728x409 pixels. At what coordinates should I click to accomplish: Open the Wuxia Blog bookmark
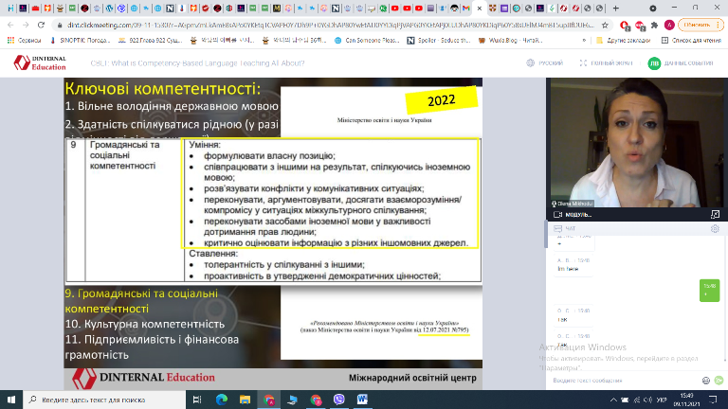click(510, 41)
